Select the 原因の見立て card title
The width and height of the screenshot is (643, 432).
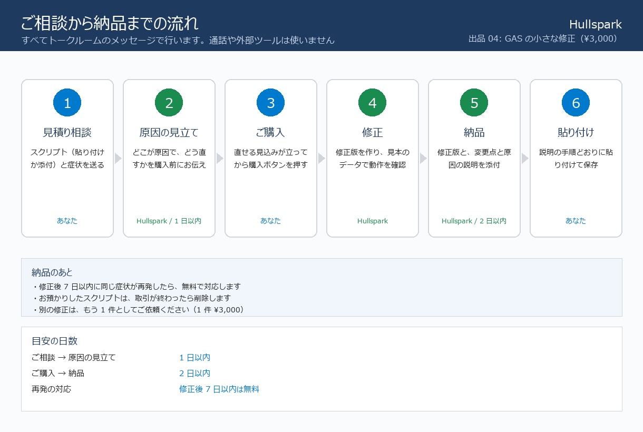pos(169,132)
